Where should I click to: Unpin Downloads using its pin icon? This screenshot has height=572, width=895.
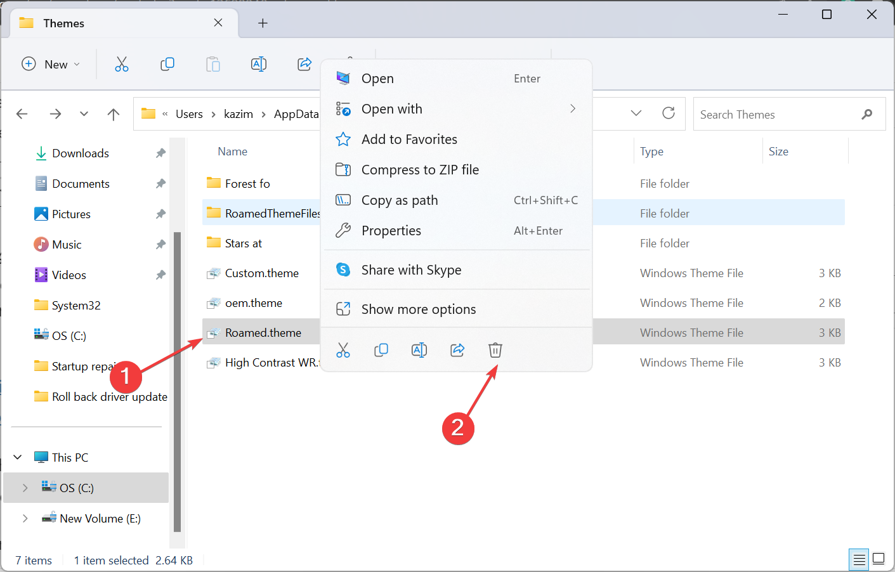[x=160, y=153]
